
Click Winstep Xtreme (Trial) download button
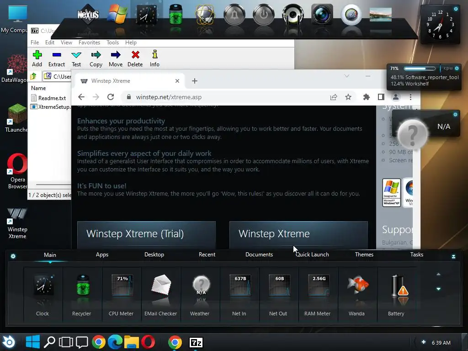pos(146,235)
